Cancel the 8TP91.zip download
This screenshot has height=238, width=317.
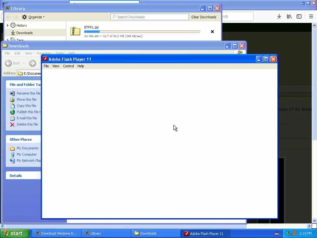tap(212, 32)
